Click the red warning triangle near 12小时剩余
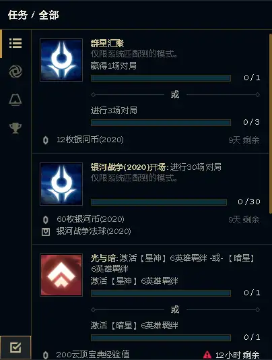 coord(207,355)
